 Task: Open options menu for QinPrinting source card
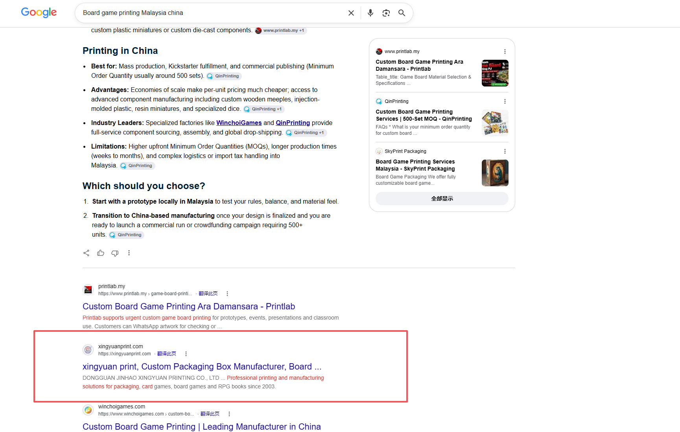[505, 101]
